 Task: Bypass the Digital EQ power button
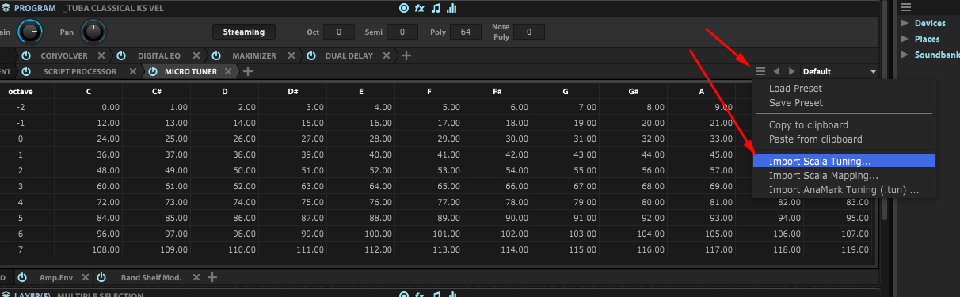pyautogui.click(x=121, y=56)
